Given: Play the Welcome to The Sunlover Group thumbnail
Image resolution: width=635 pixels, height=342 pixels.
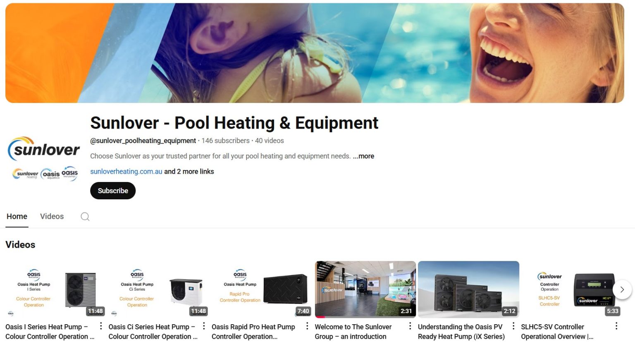Looking at the screenshot, I should coord(365,289).
